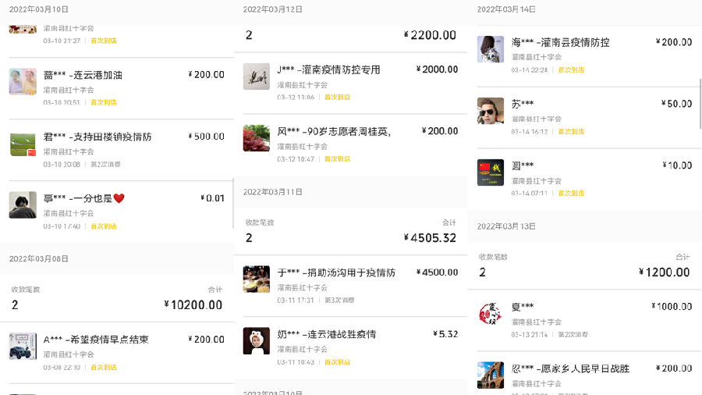This screenshot has width=702, height=395.
Task: Open the red flowers avatar for 风***
Action: click(x=256, y=138)
